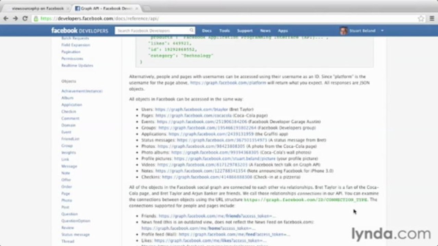Open the Users btaylor graph link
Viewport: 438px width, 246px height.
191,109
